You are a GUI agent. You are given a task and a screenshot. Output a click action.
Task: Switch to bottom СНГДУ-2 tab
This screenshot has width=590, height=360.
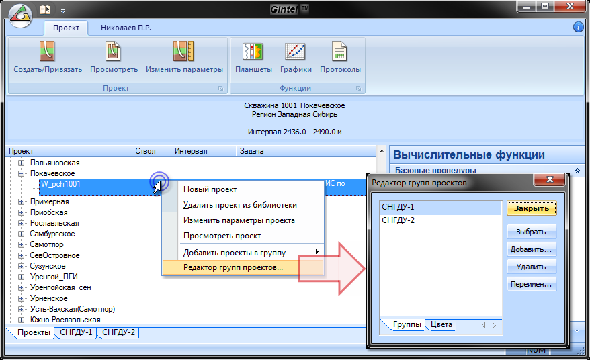(118, 333)
